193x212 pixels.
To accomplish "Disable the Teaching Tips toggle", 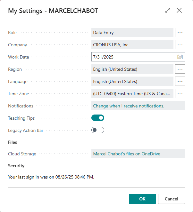I will pos(98,118).
